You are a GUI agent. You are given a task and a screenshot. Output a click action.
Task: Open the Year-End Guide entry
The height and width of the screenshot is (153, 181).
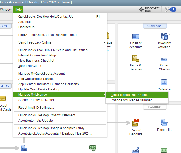[x=60, y=66]
